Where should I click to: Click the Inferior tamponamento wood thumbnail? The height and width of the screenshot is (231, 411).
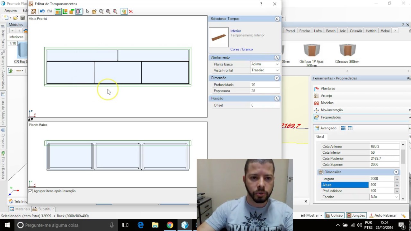coord(219,37)
